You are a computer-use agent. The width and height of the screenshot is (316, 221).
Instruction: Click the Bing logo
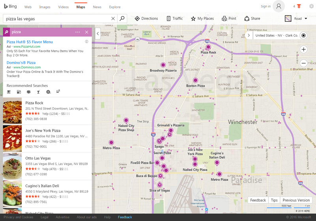coord(11,6)
